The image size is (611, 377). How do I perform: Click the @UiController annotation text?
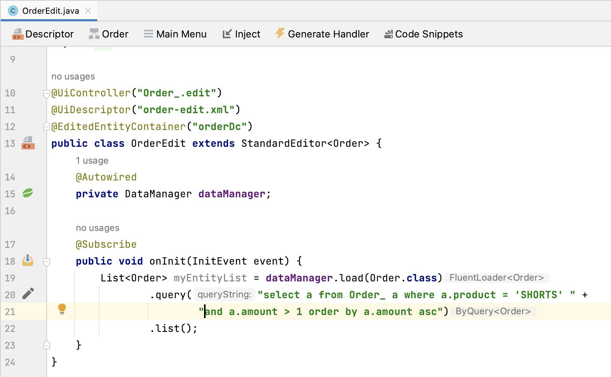pos(91,93)
